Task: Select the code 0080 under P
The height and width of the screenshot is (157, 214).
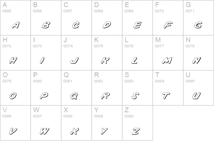Action: (x=37, y=81)
